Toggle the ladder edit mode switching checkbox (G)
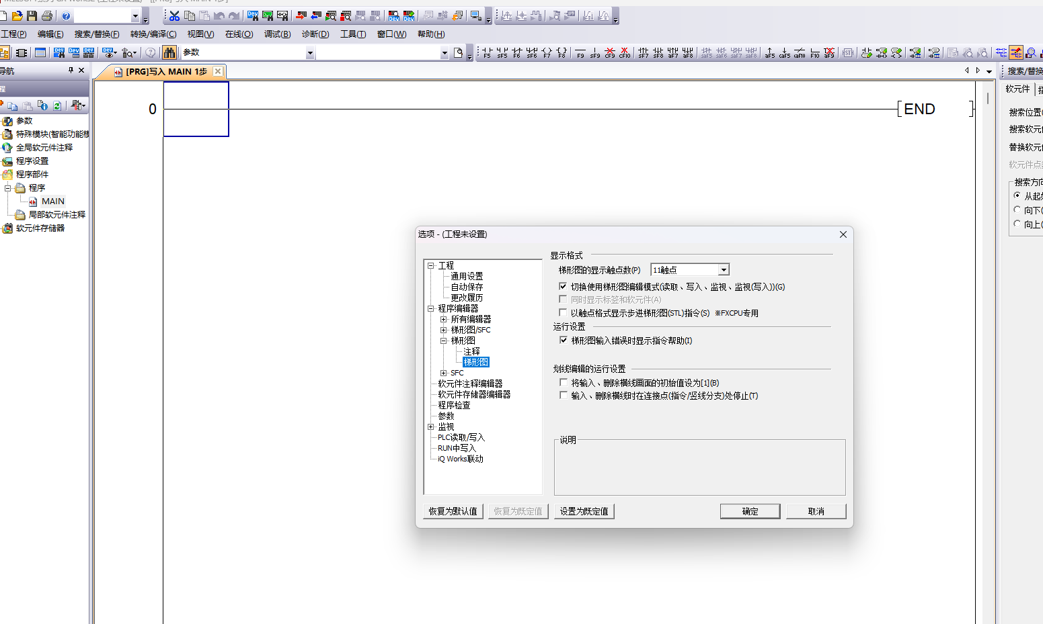Viewport: 1043px width, 624px height. pos(564,287)
